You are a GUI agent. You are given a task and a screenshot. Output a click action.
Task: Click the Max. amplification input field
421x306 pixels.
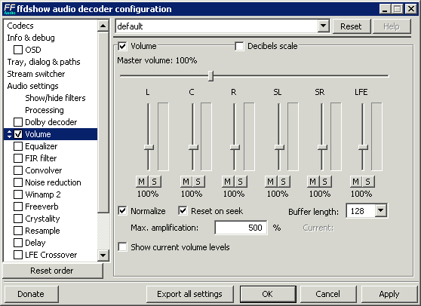pyautogui.click(x=241, y=228)
